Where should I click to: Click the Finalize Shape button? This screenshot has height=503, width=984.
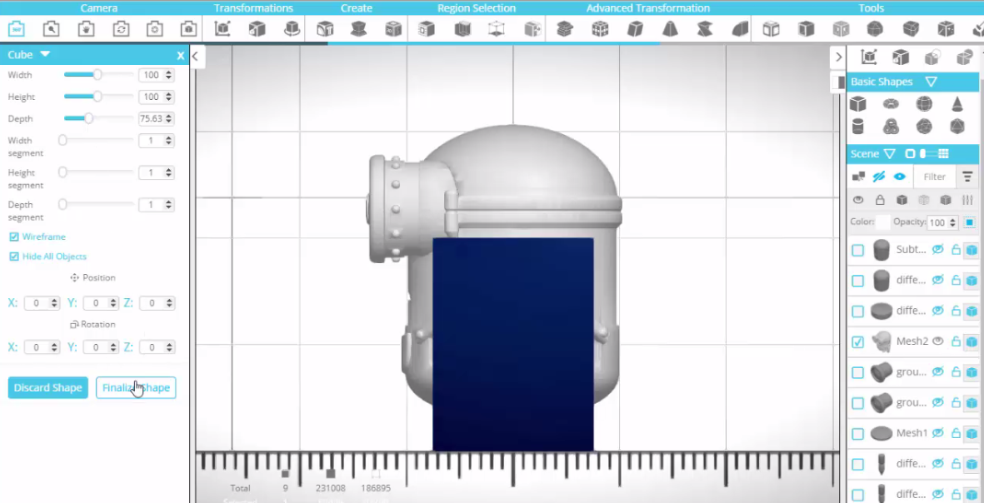(x=136, y=387)
